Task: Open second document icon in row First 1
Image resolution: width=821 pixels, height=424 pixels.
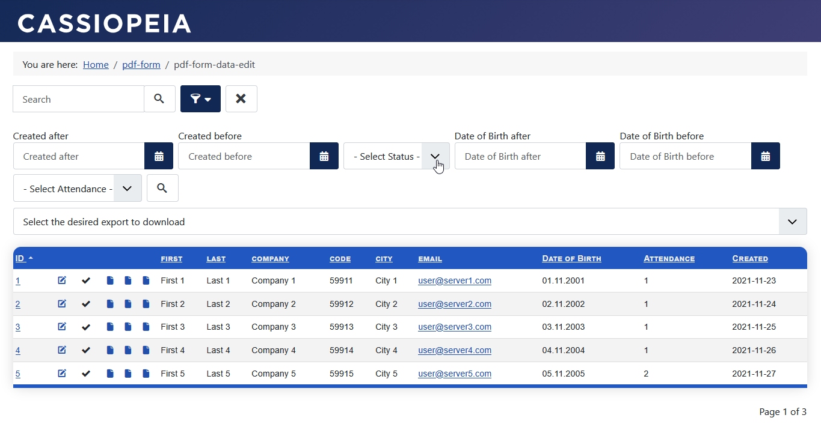Action: pyautogui.click(x=128, y=280)
